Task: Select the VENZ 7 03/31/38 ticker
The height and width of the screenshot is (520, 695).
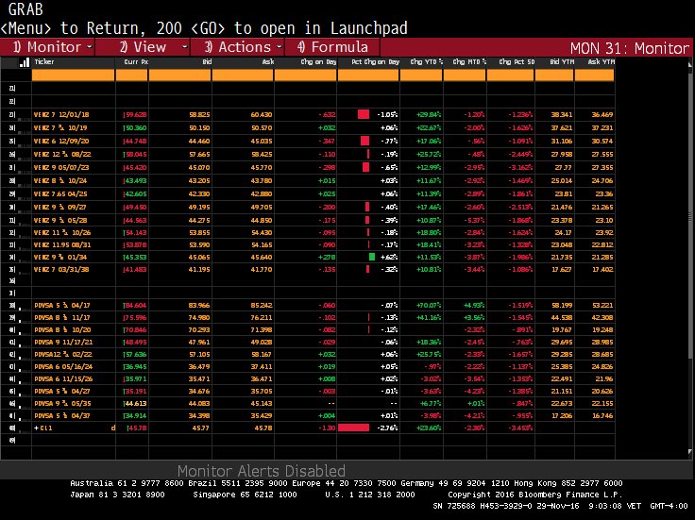Action: click(x=61, y=269)
